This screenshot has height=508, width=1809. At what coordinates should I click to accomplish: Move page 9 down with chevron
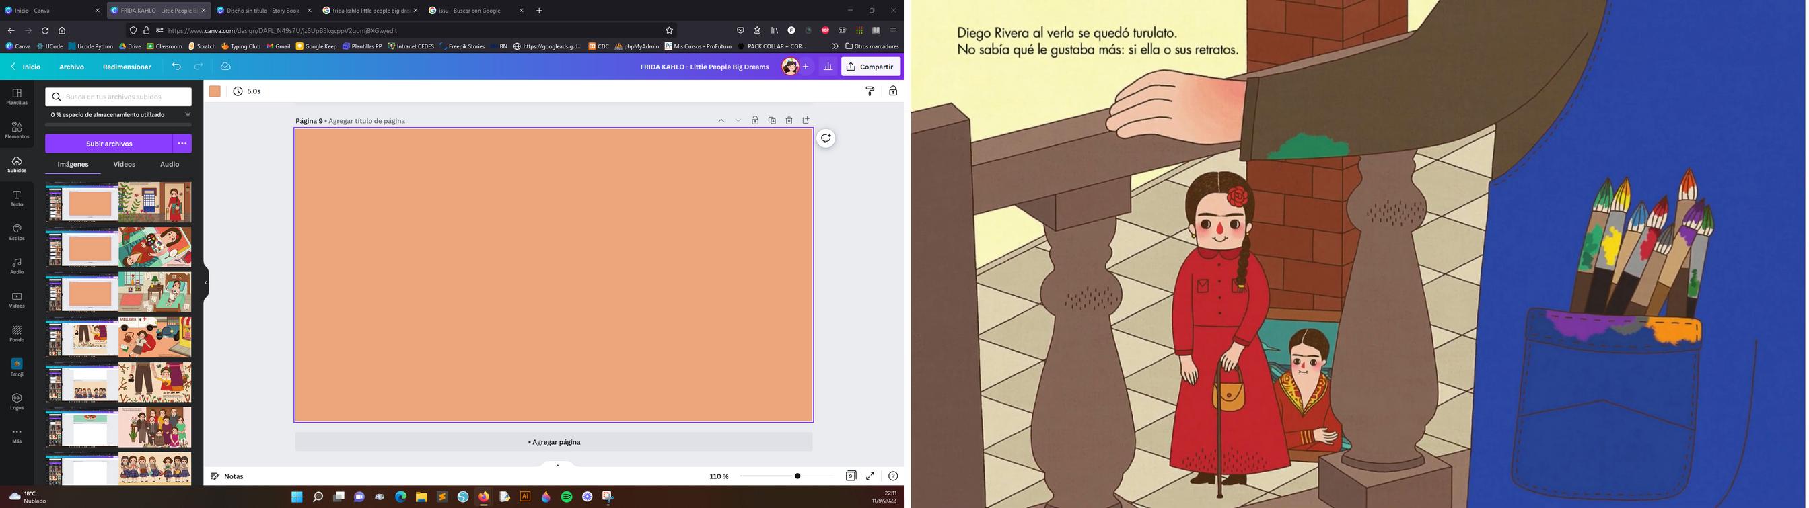coord(738,121)
